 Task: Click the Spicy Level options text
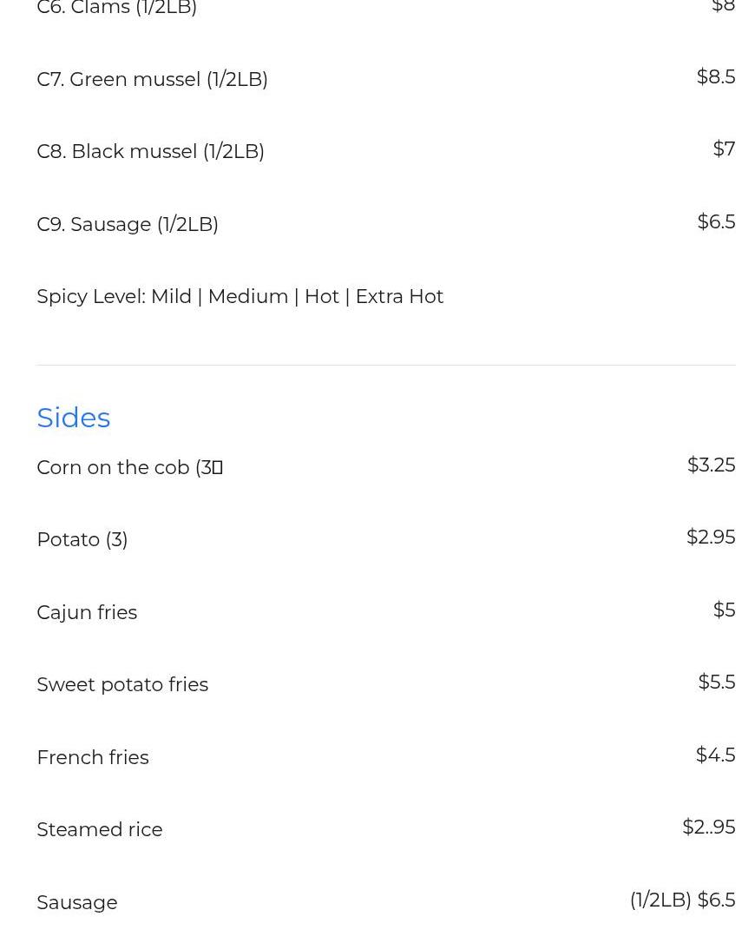(240, 296)
